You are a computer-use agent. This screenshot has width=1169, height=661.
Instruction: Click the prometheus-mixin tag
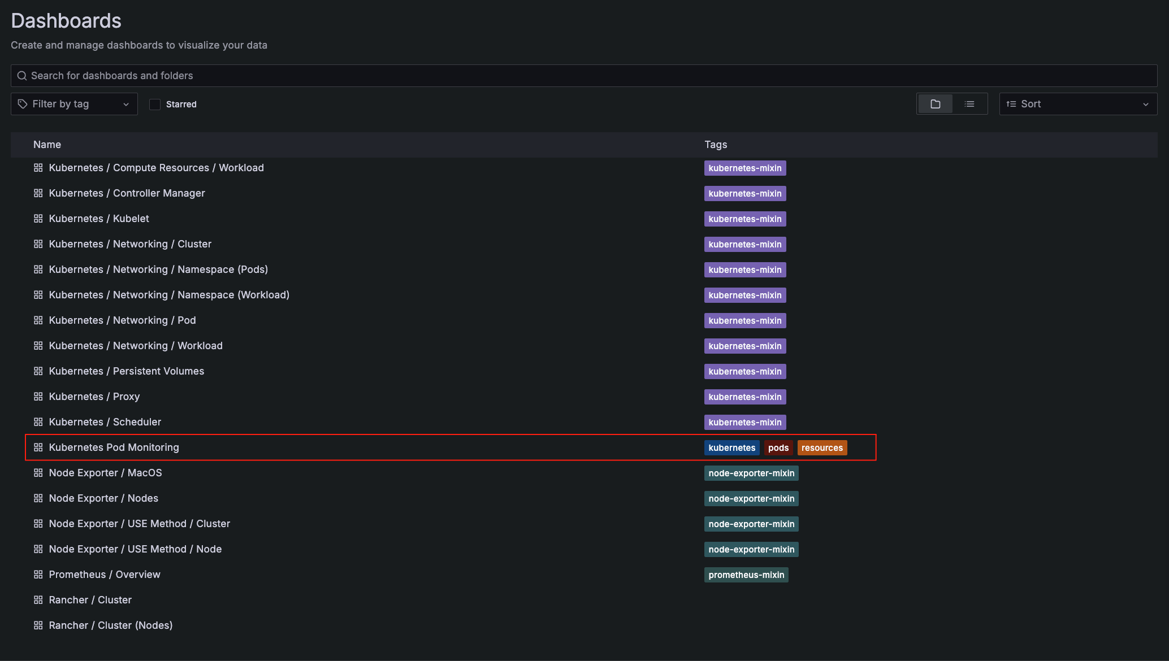(x=746, y=575)
